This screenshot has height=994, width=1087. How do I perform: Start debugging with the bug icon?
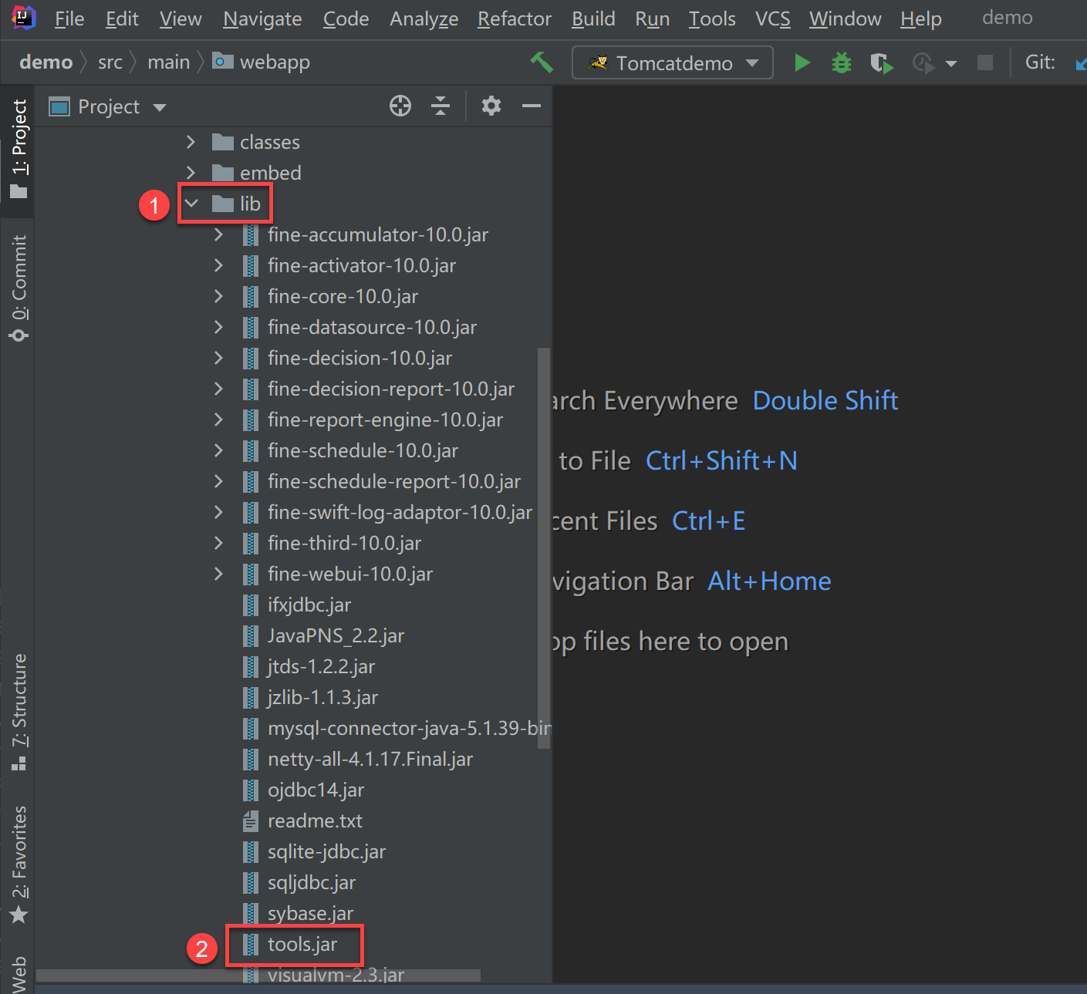(x=841, y=62)
